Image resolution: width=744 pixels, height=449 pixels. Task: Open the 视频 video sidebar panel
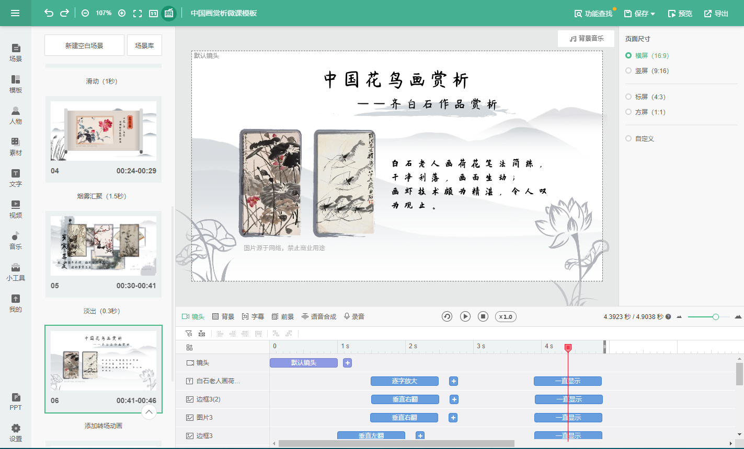16,209
